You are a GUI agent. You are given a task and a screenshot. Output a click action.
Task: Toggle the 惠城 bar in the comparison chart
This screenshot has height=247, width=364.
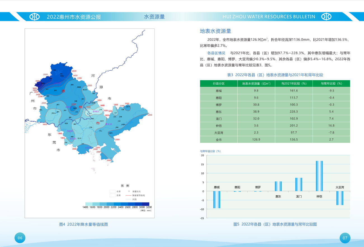pos(216,200)
